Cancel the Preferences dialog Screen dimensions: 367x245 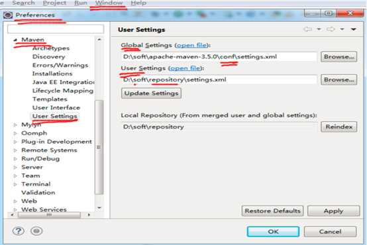[x=331, y=232]
